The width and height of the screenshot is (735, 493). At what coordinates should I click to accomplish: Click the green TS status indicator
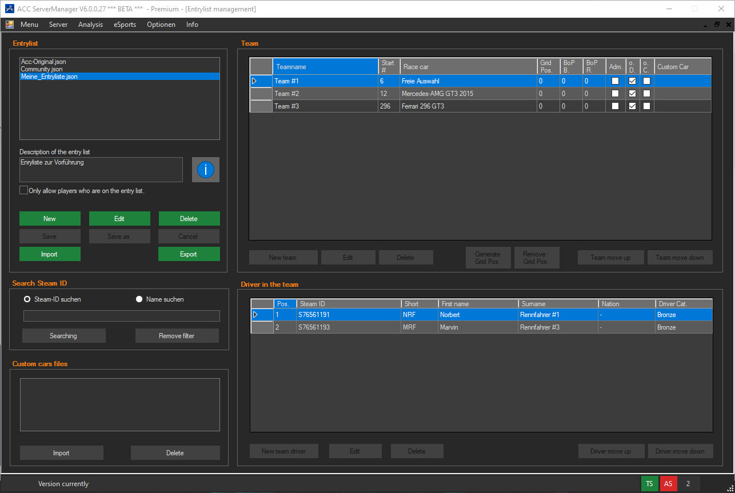pos(649,483)
